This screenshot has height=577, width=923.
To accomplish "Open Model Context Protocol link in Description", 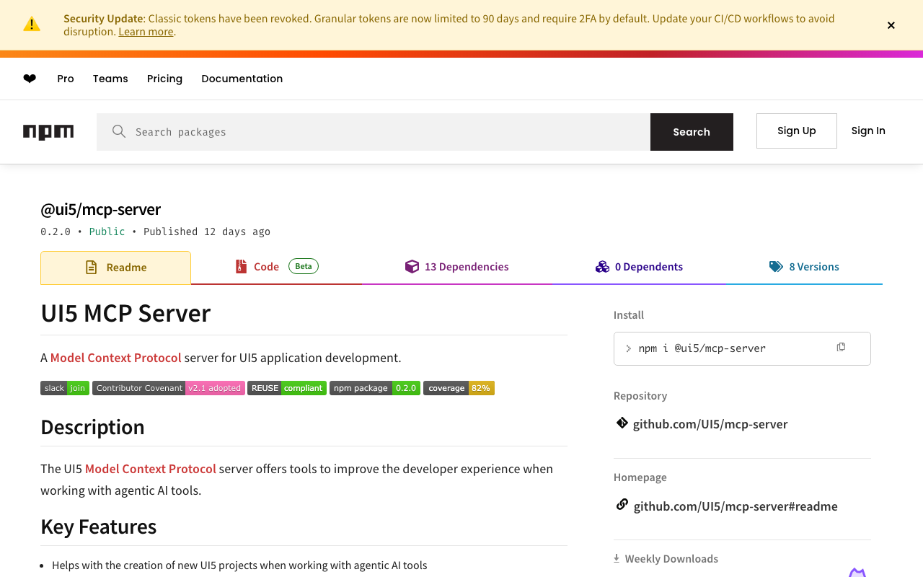I will point(151,469).
